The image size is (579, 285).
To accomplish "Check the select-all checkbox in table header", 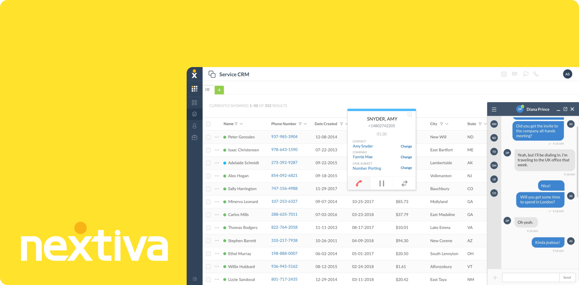I will click(x=208, y=124).
